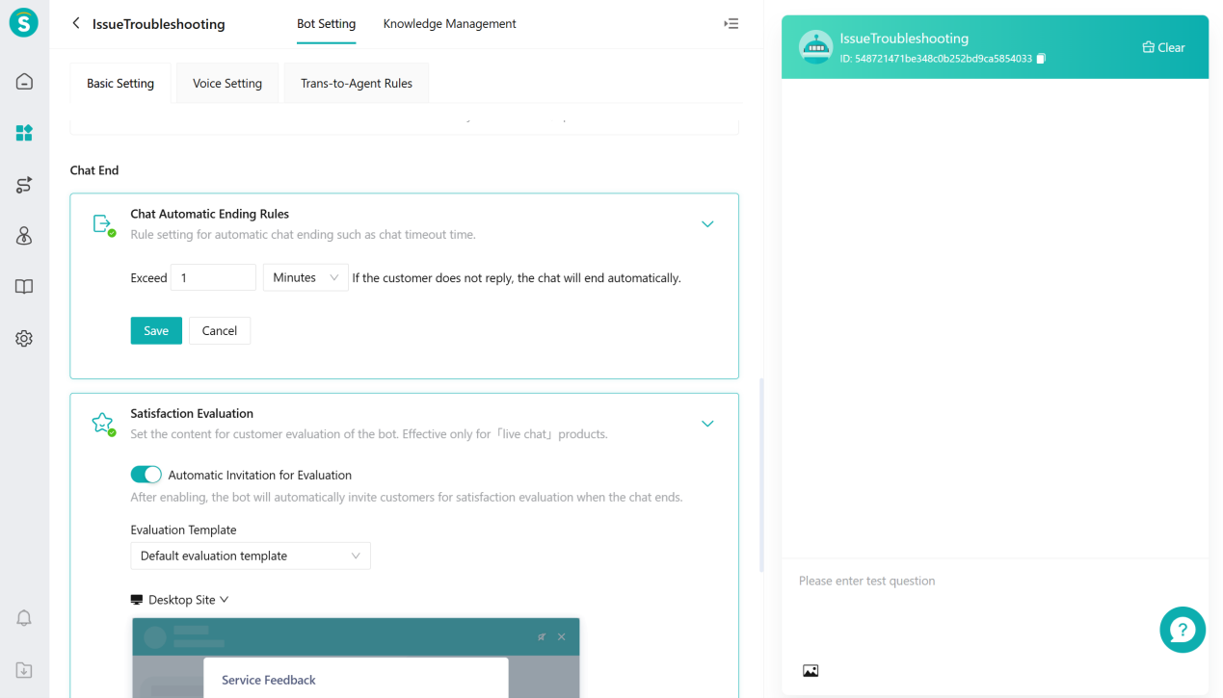This screenshot has width=1223, height=698.
Task: Open the help question mark bubble
Action: 1183,630
